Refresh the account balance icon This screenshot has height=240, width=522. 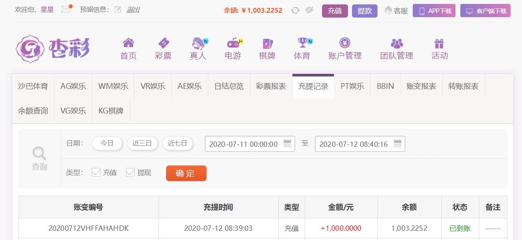tap(295, 10)
